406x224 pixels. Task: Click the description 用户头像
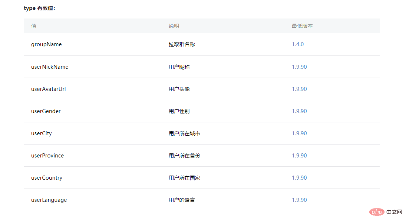[179, 89]
